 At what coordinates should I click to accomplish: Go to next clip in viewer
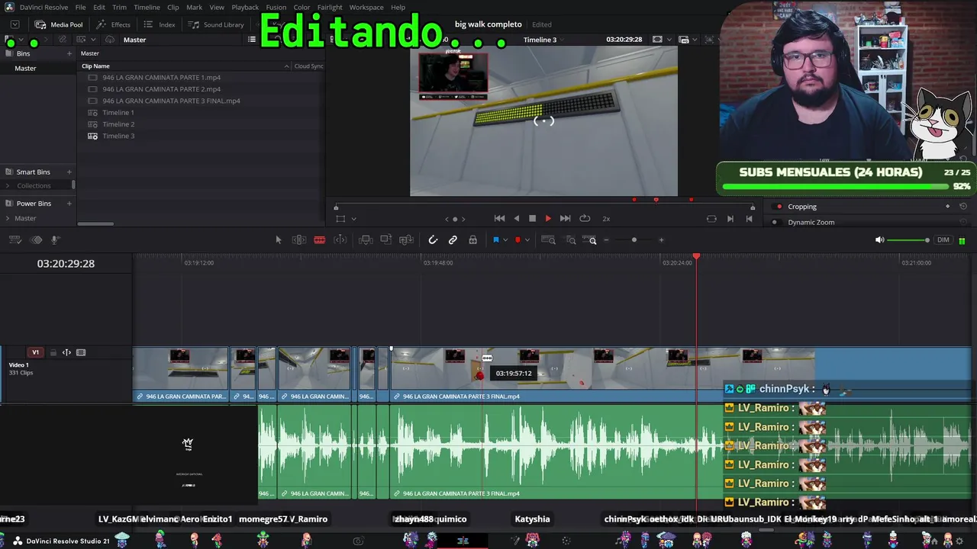(x=730, y=219)
